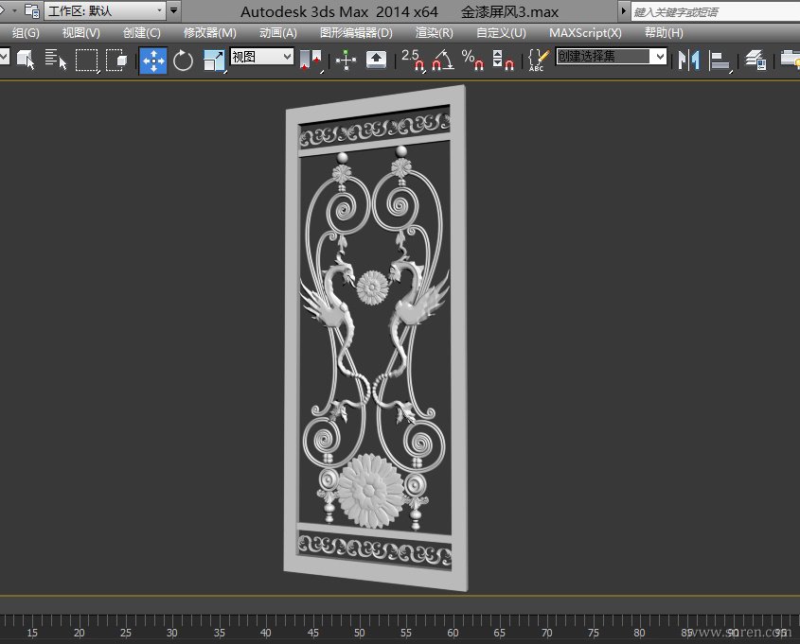800x644 pixels.
Task: Turn on the Percent Snap toggle
Action: tap(472, 60)
